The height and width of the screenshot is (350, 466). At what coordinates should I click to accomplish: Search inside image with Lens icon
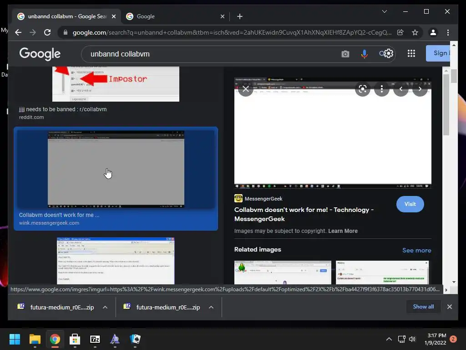[x=363, y=89]
